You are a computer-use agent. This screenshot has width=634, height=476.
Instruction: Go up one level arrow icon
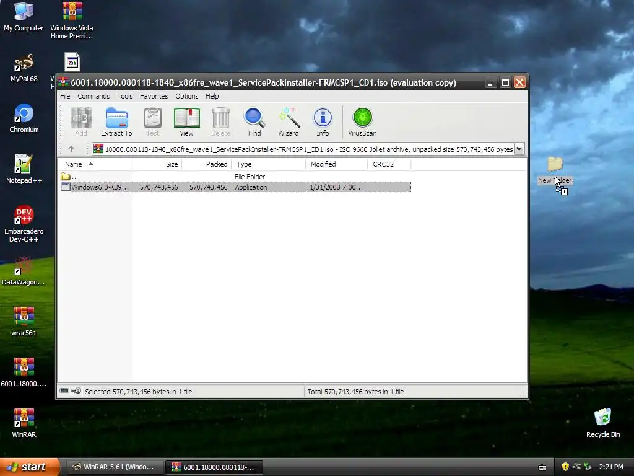click(71, 149)
